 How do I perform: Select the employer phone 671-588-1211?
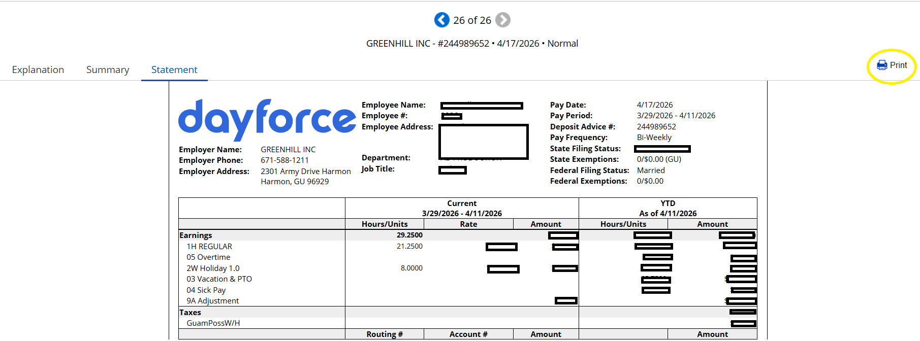pos(284,160)
